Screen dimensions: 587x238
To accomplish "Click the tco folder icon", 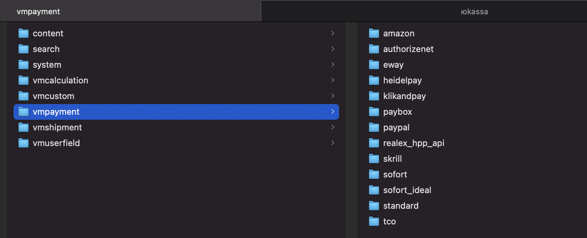I will [x=374, y=221].
